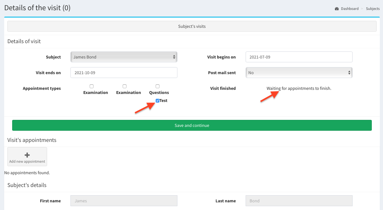Click the 'Waiting for appointments to finish' text
383x210 pixels.
(299, 88)
